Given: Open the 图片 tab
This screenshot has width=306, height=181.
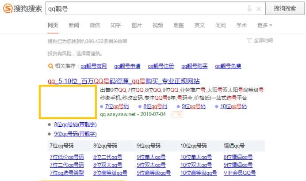Looking at the screenshot, I should pyautogui.click(x=137, y=25).
